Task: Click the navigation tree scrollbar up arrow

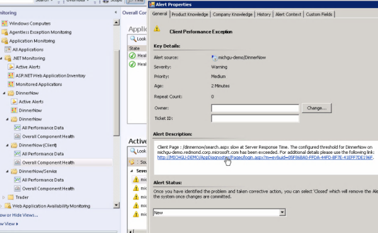Action: [116, 23]
